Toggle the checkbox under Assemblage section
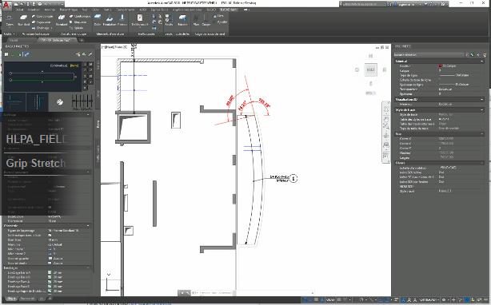The height and width of the screenshot is (305, 491). [50, 235]
